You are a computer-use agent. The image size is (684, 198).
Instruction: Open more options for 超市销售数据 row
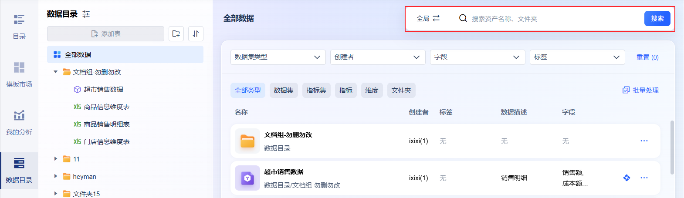pyautogui.click(x=644, y=178)
